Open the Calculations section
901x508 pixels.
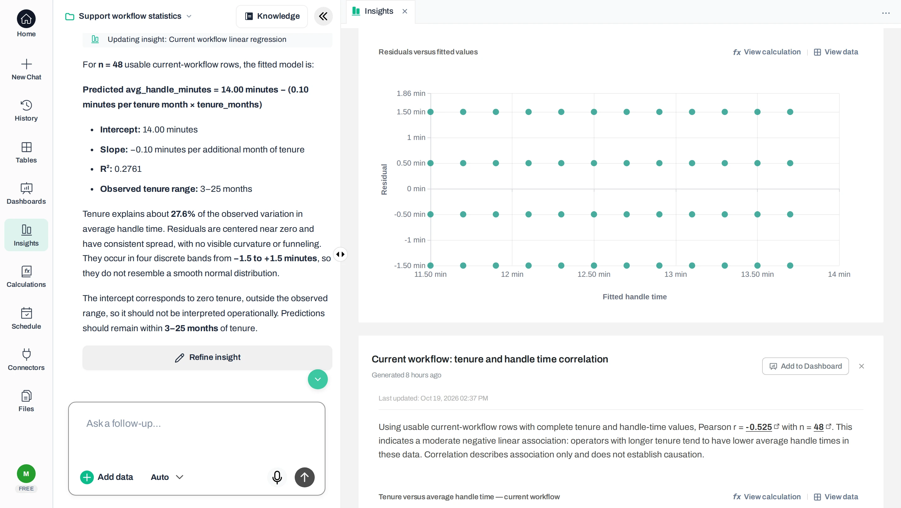pos(26,277)
